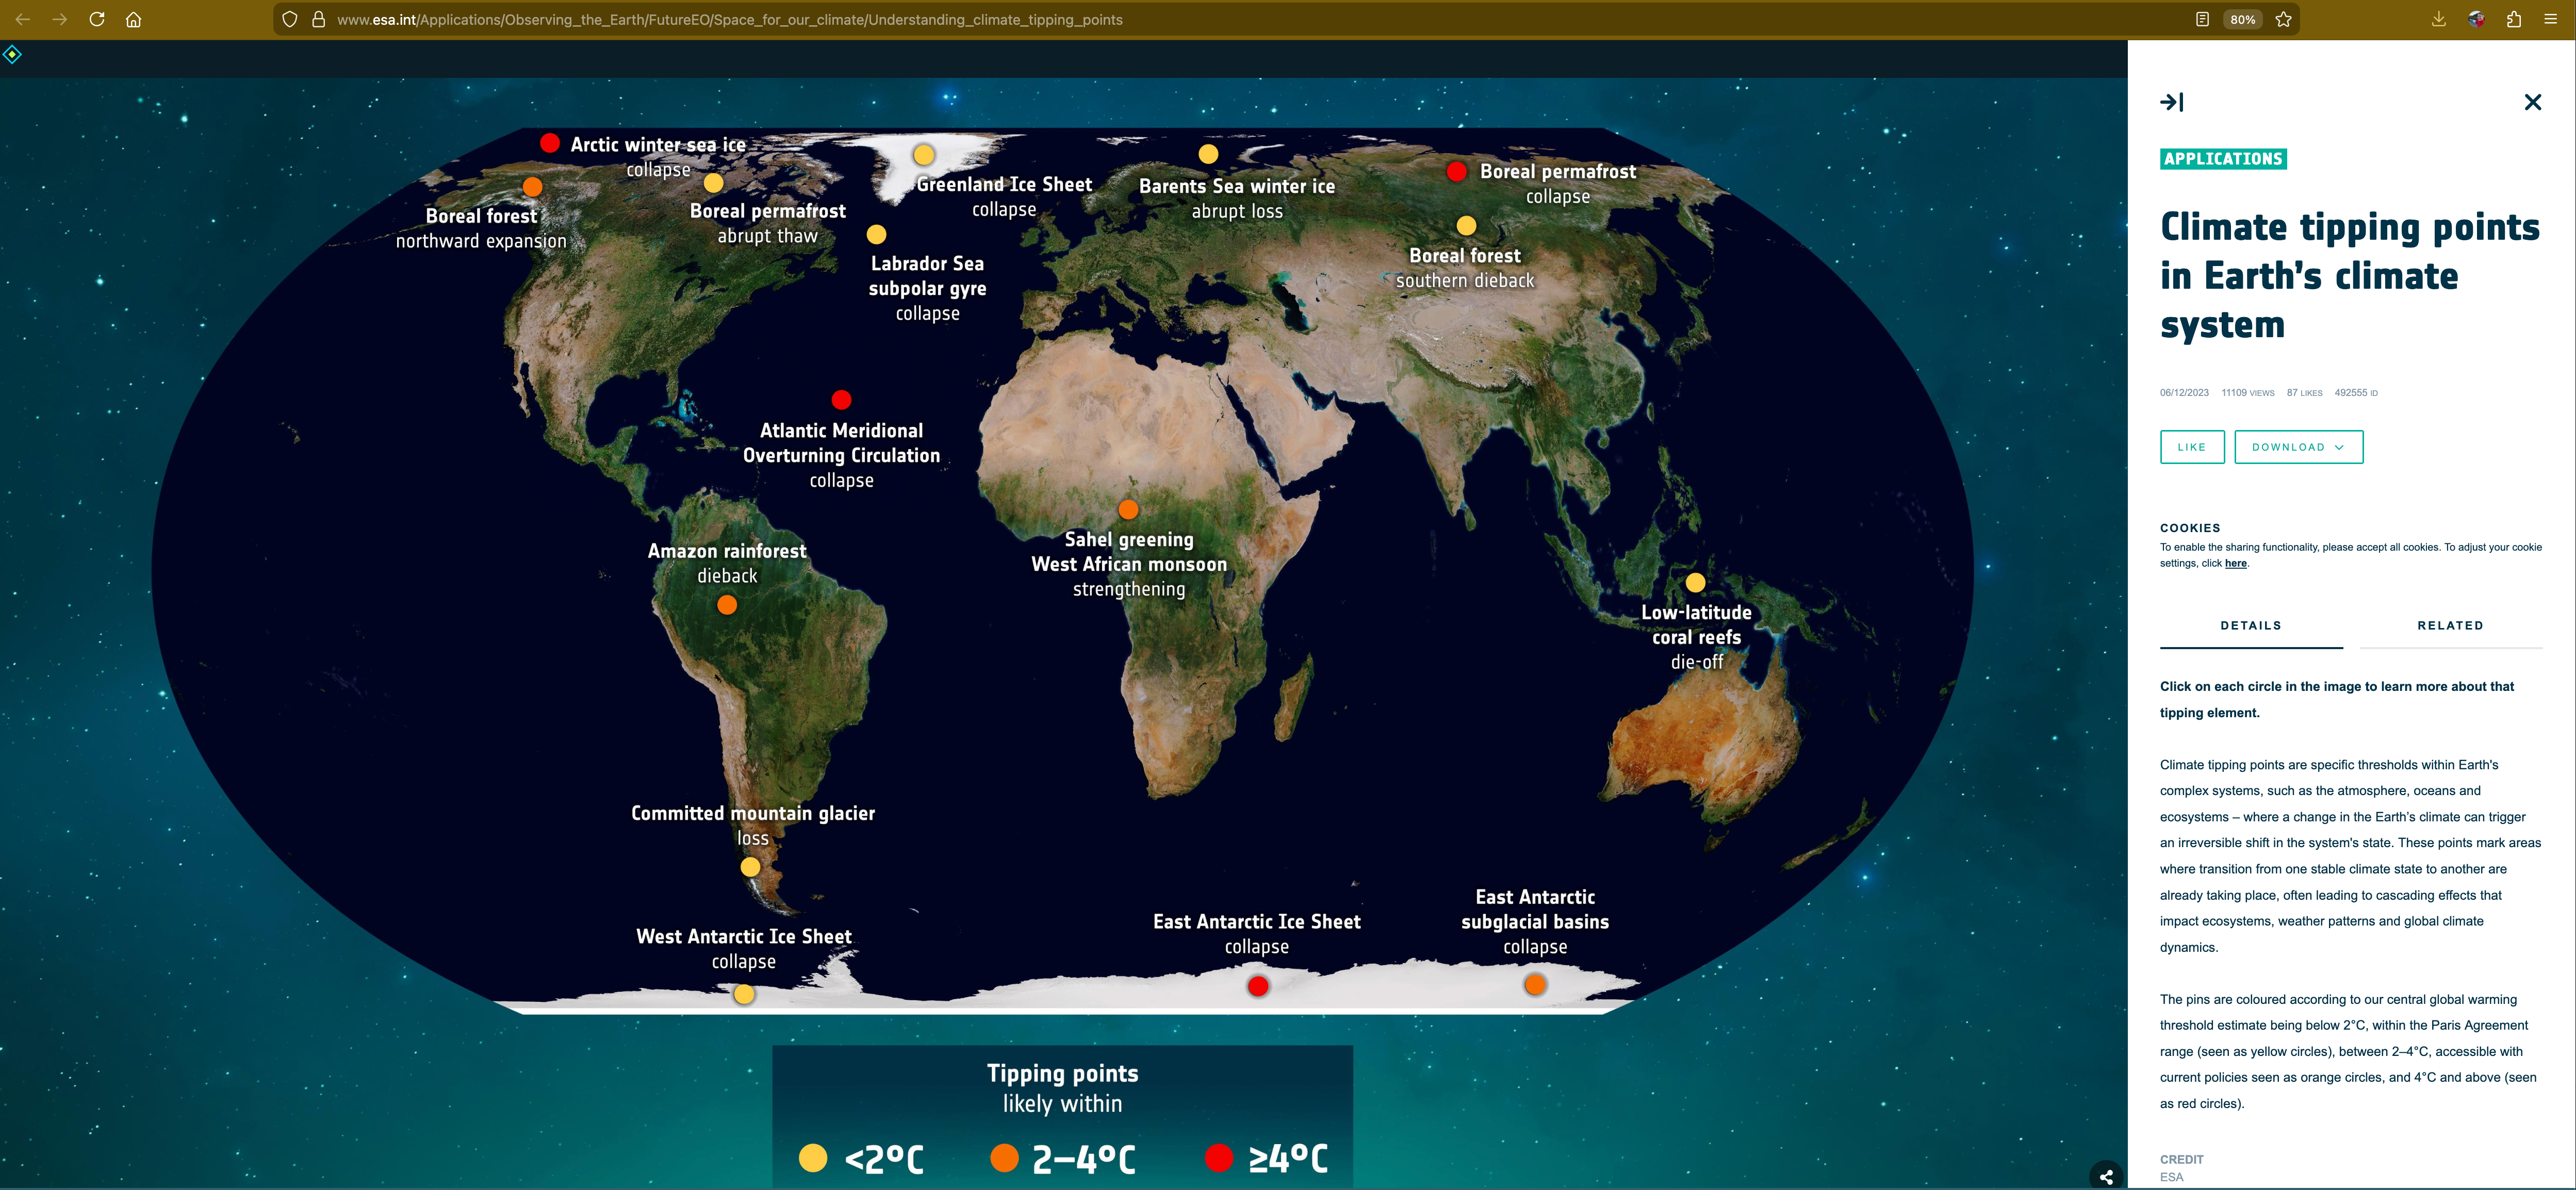Open the extensions puzzle icon
Image resolution: width=2576 pixels, height=1190 pixels.
(x=2513, y=19)
